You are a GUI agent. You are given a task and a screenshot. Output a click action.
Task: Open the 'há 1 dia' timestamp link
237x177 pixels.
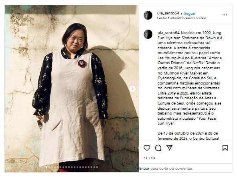149,158
